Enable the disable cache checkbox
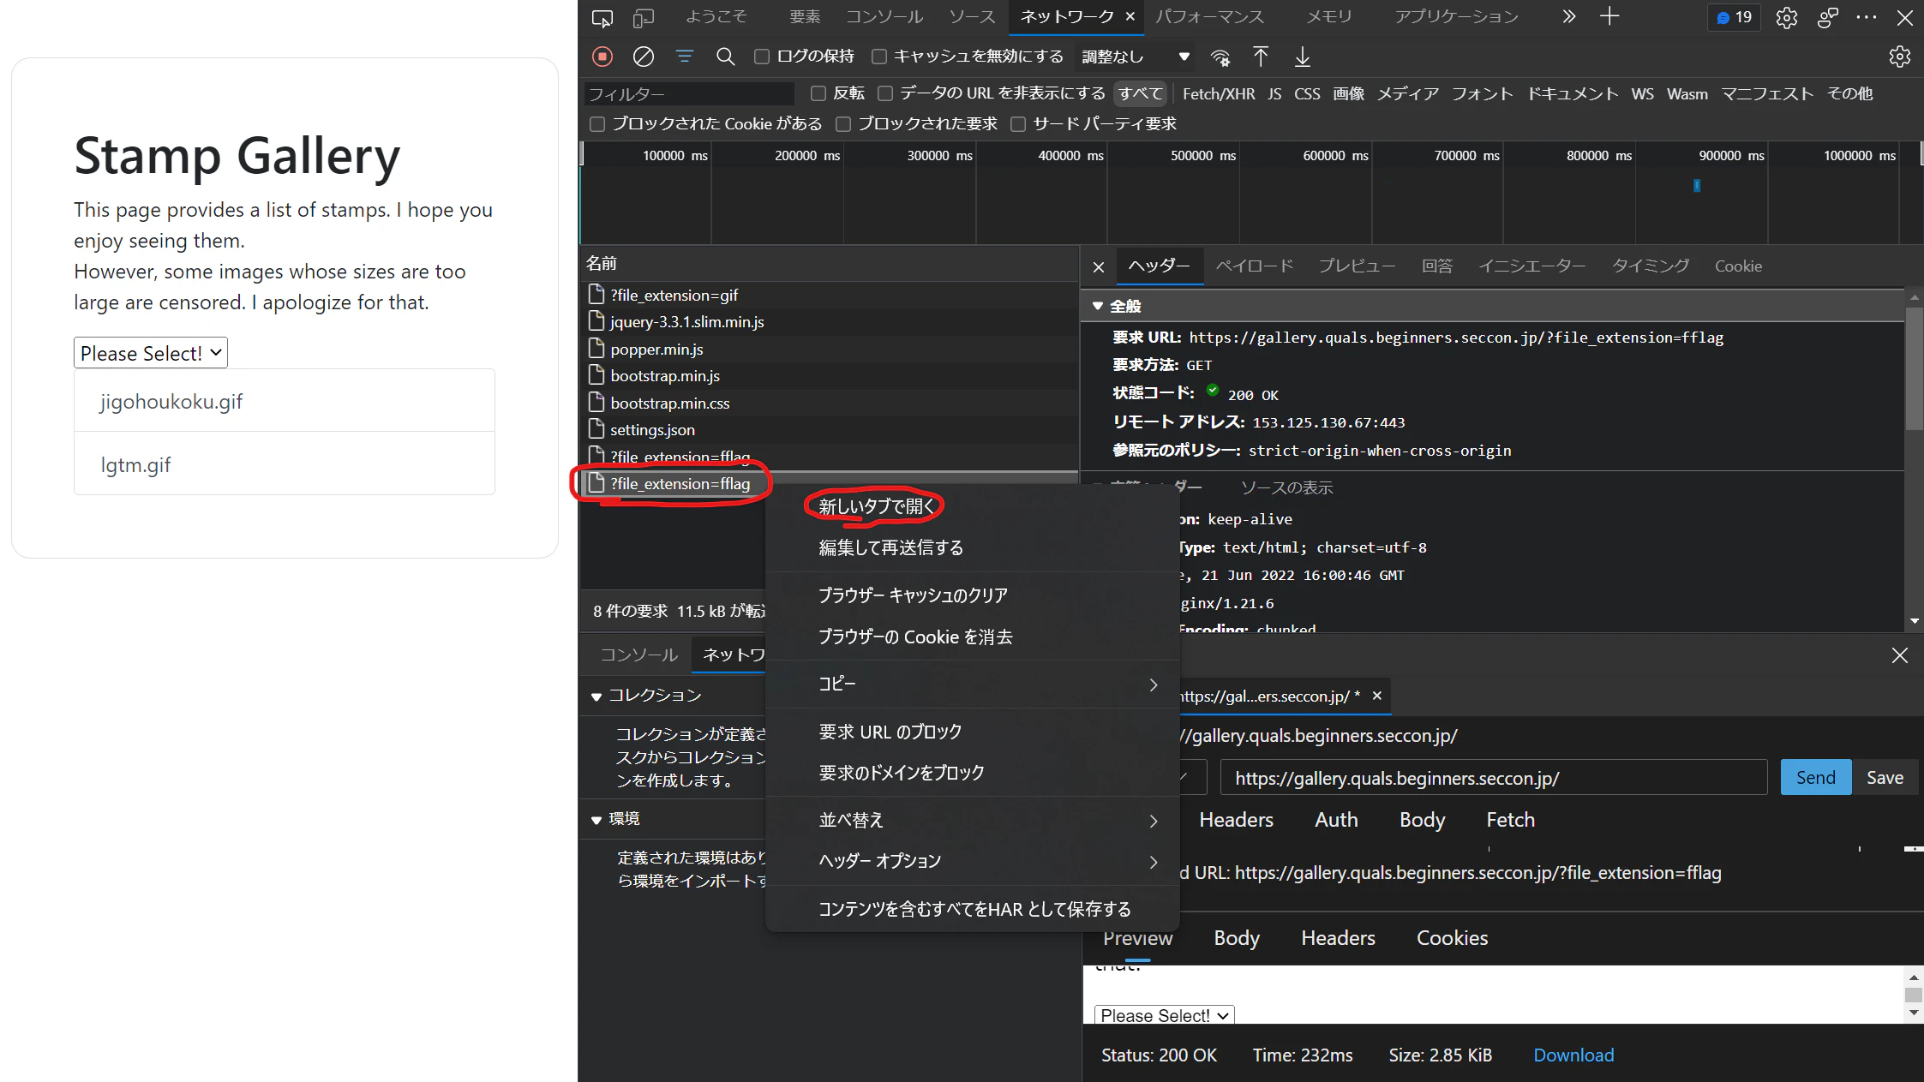The height and width of the screenshot is (1082, 1924). [x=878, y=57]
